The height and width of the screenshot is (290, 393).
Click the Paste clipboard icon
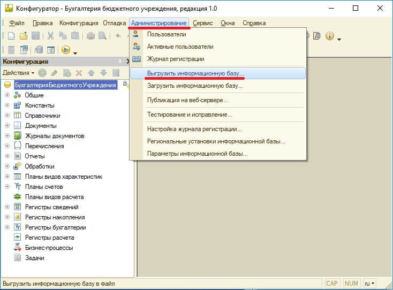click(x=75, y=36)
